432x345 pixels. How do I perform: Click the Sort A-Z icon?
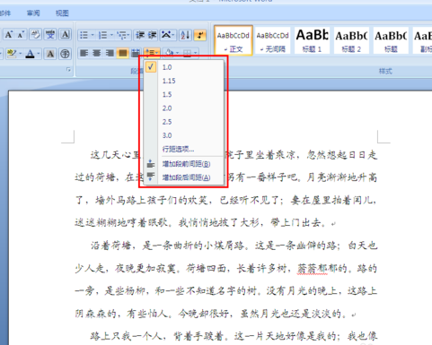185,35
